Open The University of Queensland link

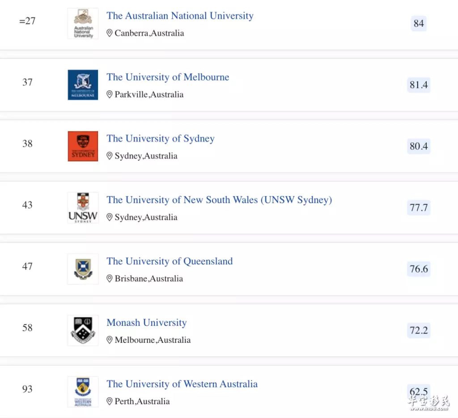click(170, 261)
